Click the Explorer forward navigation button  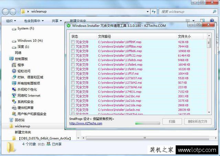coord(13,12)
